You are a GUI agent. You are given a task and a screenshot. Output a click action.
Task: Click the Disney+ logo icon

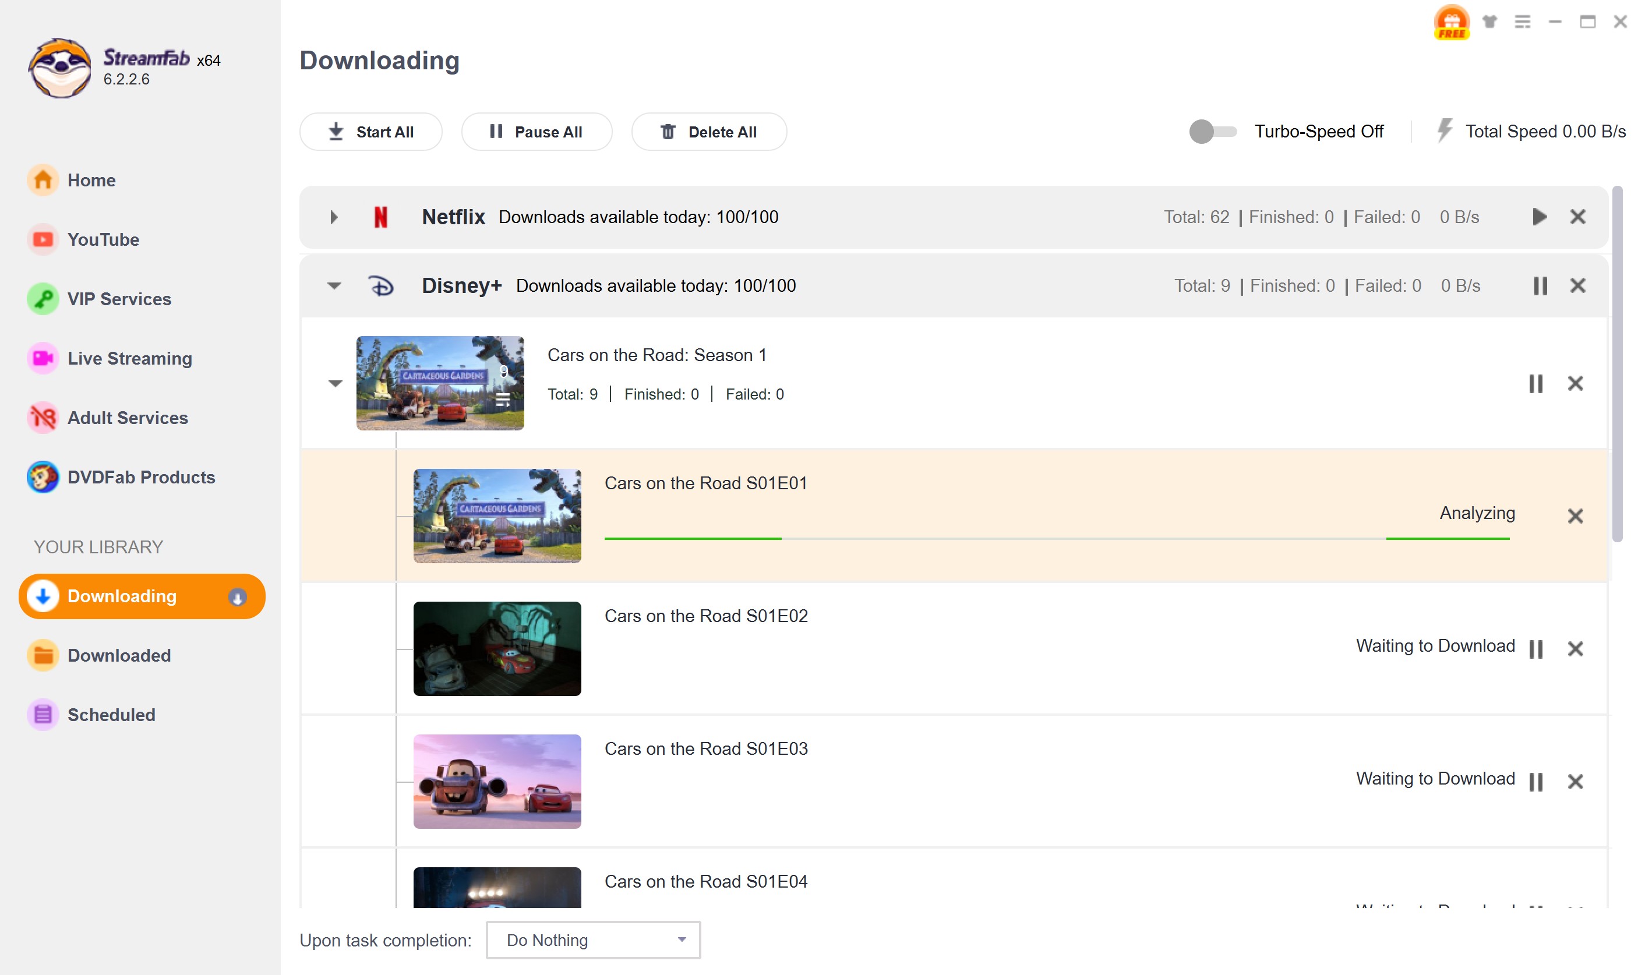coord(380,286)
